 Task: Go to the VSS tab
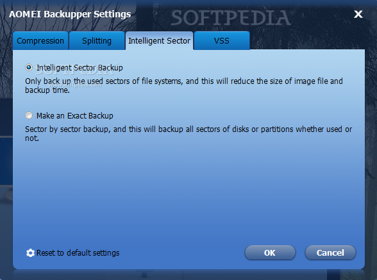[x=222, y=40]
